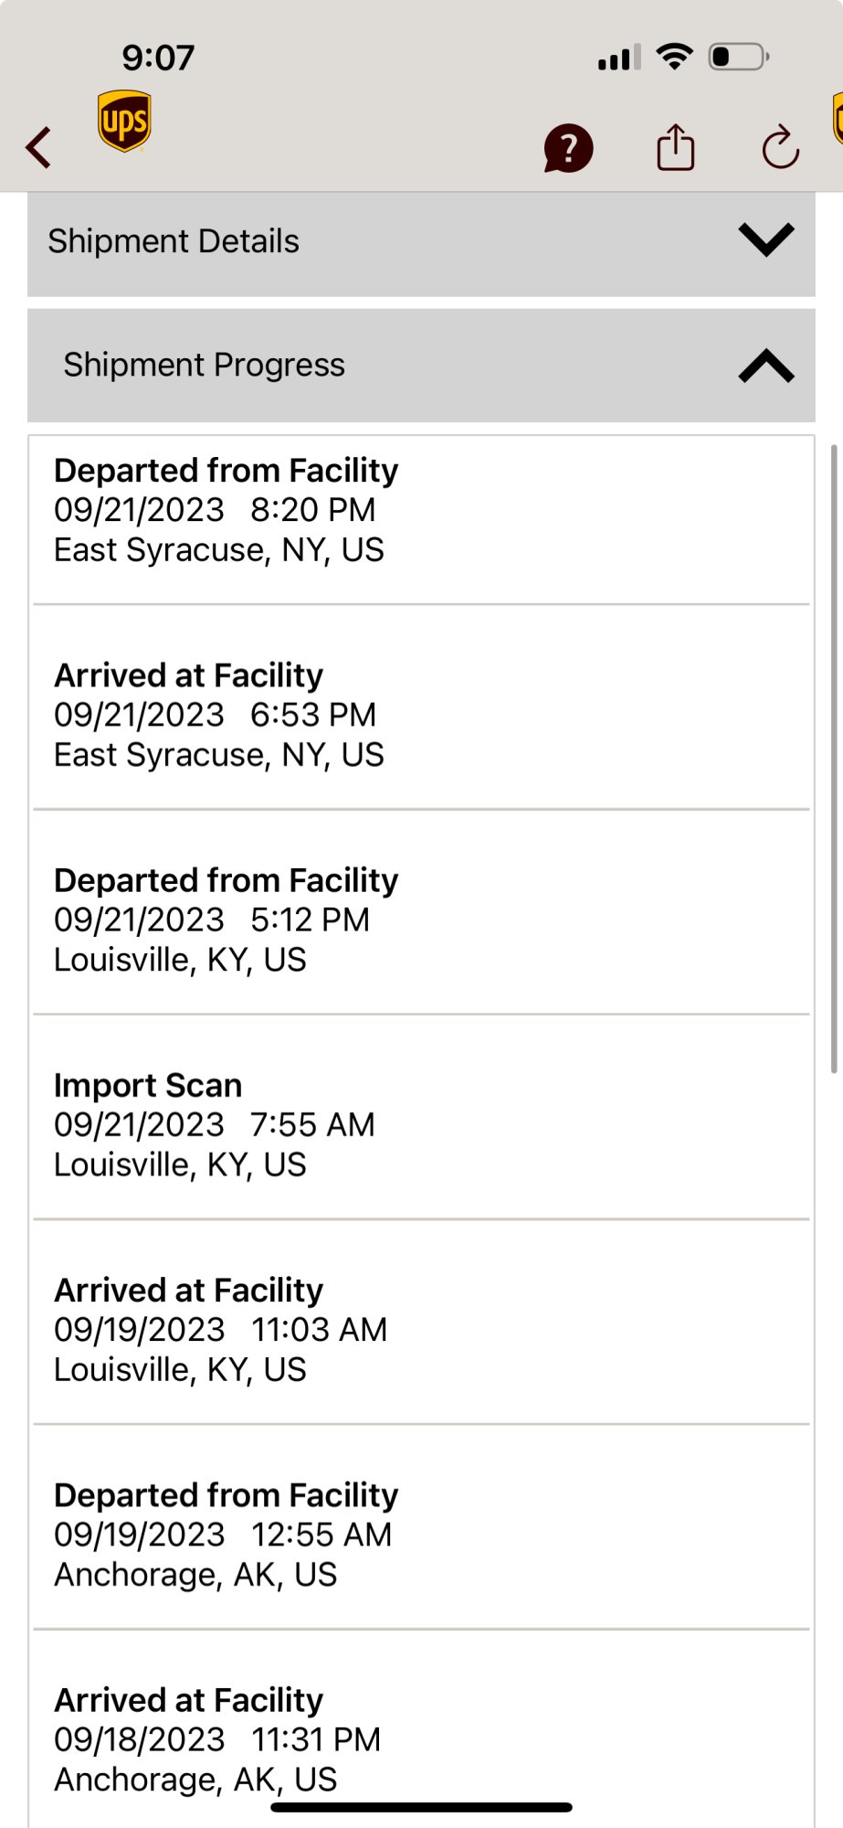Tap the back arrow icon
843x1828 pixels.
point(38,147)
